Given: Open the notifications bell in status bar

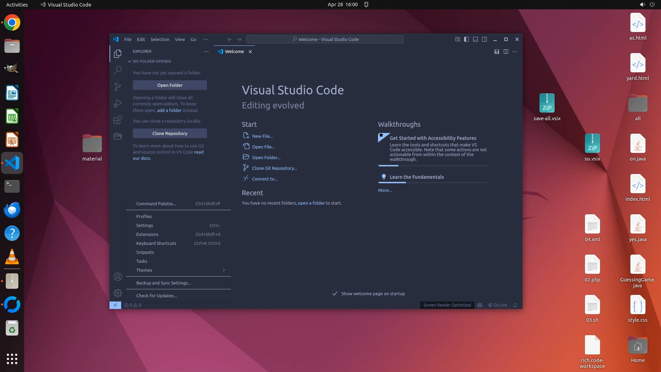Looking at the screenshot, I should click(515, 305).
